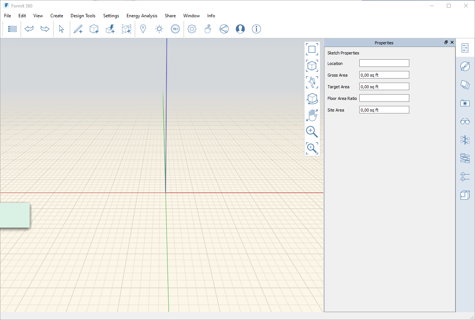The image size is (475, 320).
Task: Open the Properties palette tab icon
Action: pos(465,48)
